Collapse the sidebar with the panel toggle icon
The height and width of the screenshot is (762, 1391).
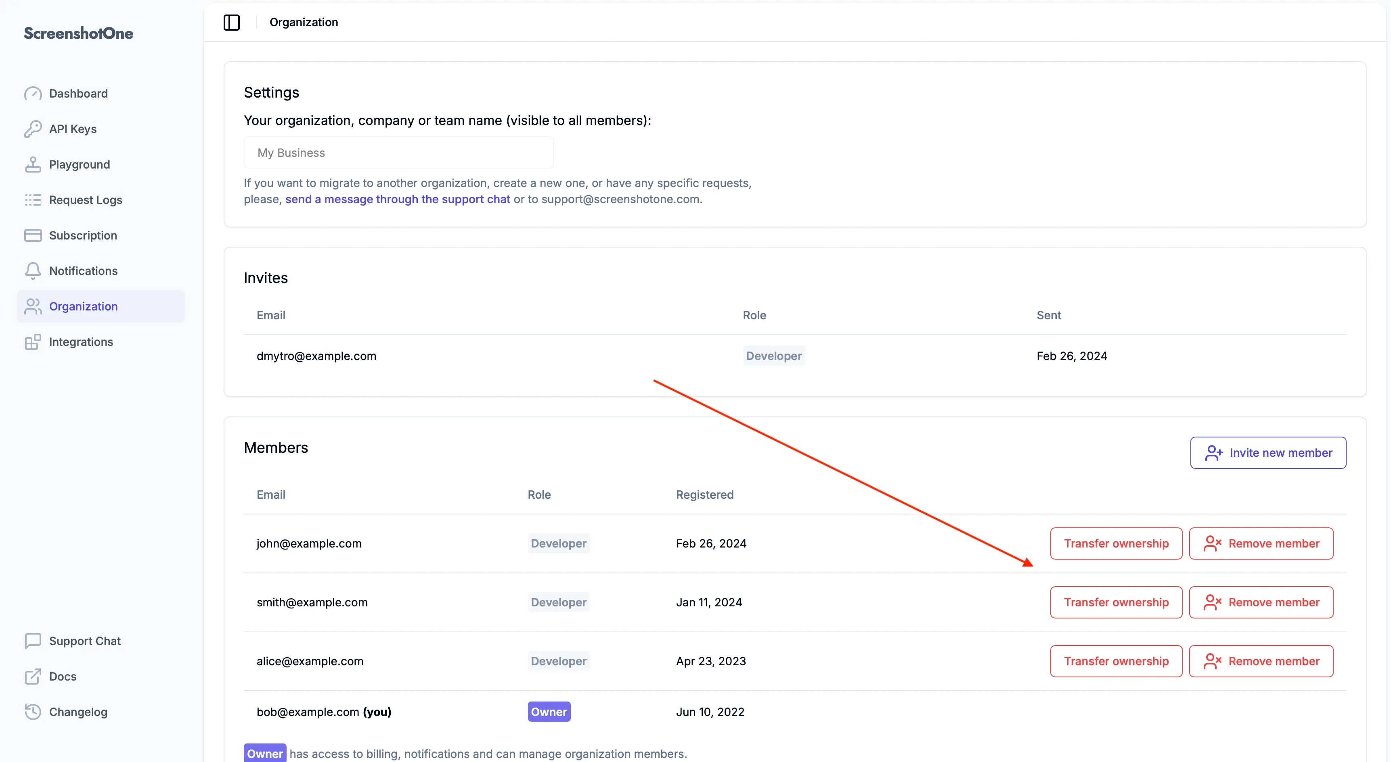(231, 22)
